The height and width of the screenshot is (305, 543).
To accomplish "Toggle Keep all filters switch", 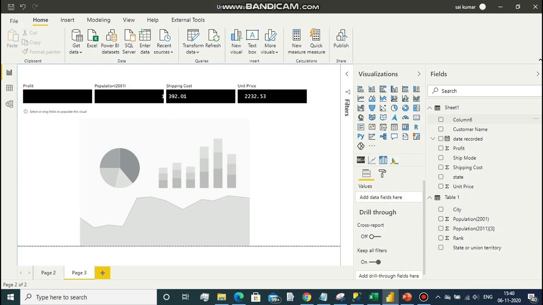I will click(375, 262).
